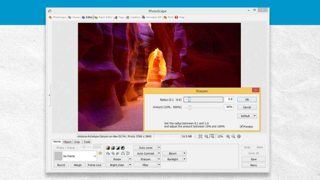This screenshot has width=320, height=180.
Task: Click the yellow favorite star toggle
Action: click(x=100, y=153)
